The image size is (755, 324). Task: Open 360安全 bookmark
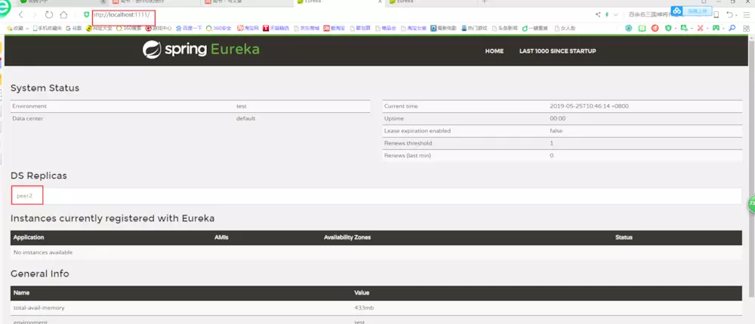pos(219,29)
